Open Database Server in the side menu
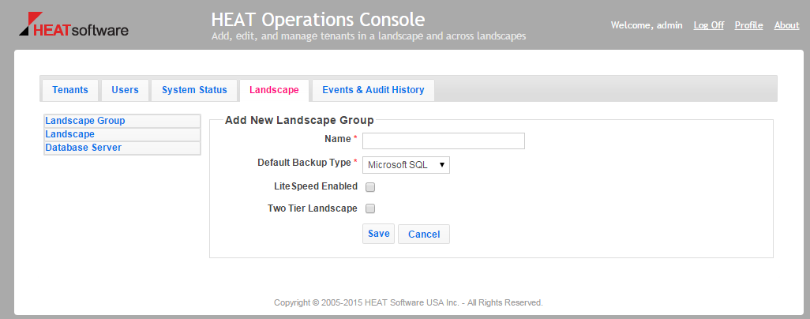 click(x=122, y=148)
